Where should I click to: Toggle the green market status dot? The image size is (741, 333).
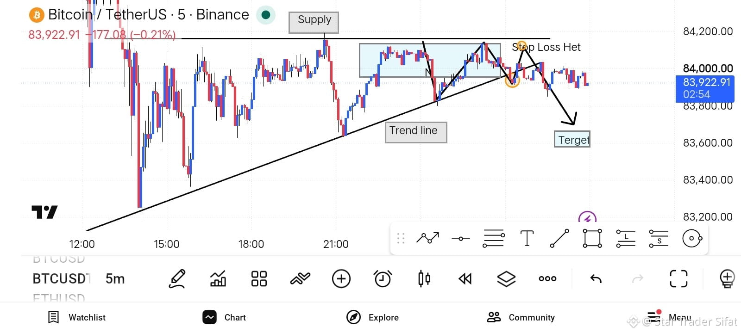[266, 15]
